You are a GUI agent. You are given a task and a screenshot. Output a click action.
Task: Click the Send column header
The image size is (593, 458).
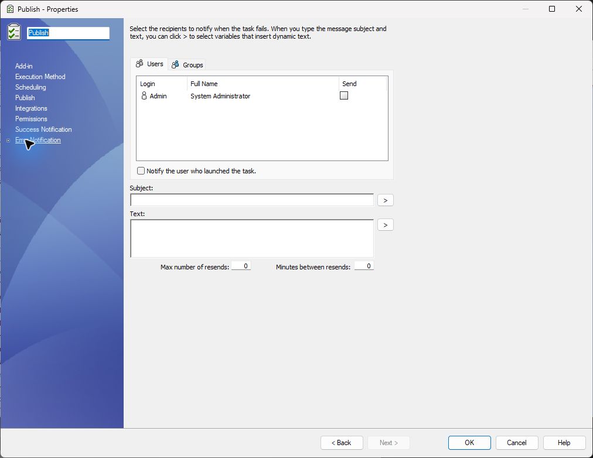pyautogui.click(x=363, y=84)
